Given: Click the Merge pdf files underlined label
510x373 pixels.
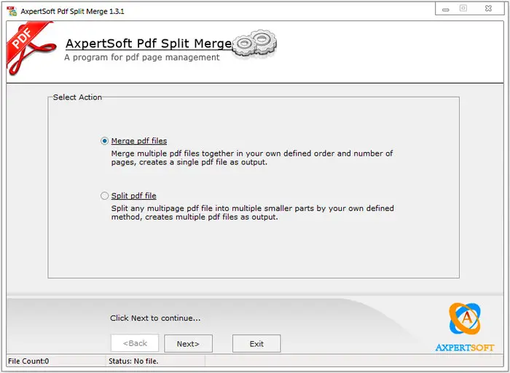Looking at the screenshot, I should pyautogui.click(x=139, y=141).
